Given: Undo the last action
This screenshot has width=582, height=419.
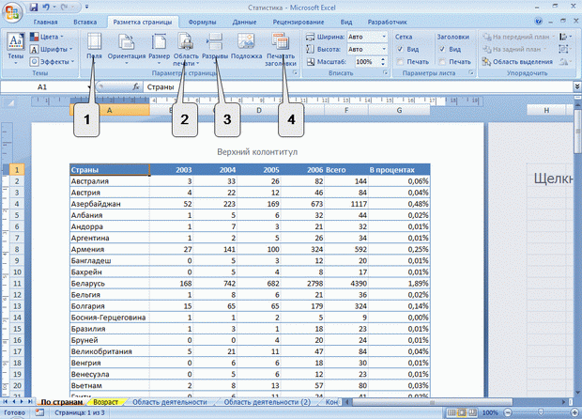Looking at the screenshot, I should coord(46,8).
